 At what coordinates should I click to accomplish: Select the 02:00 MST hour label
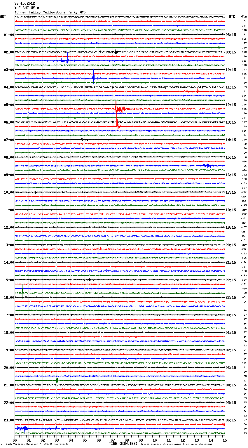pos(9,52)
